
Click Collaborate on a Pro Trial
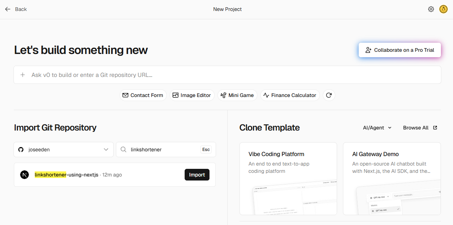point(400,50)
